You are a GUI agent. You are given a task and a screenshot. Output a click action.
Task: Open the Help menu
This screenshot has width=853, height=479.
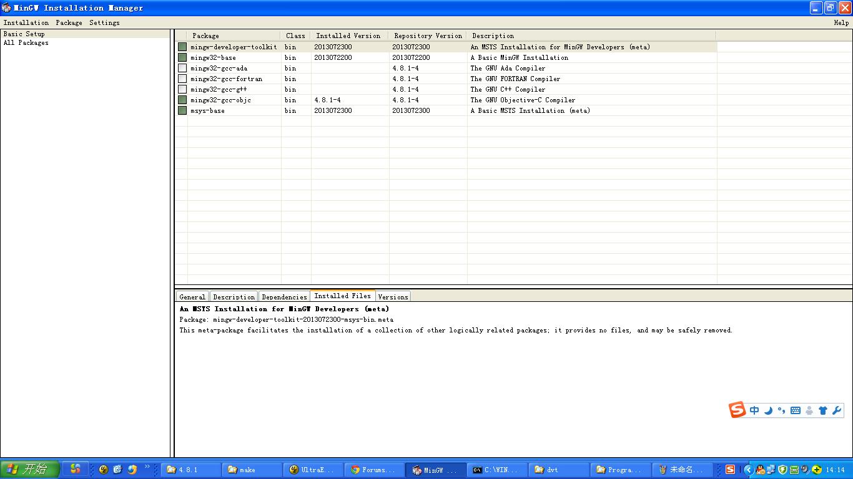click(x=841, y=22)
